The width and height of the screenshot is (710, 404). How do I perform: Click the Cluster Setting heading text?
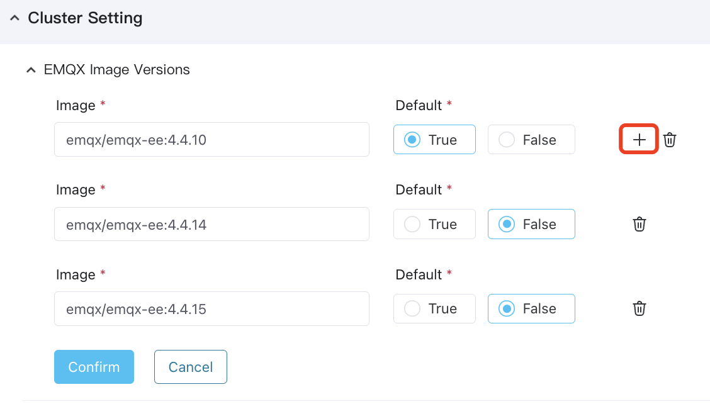click(x=85, y=18)
